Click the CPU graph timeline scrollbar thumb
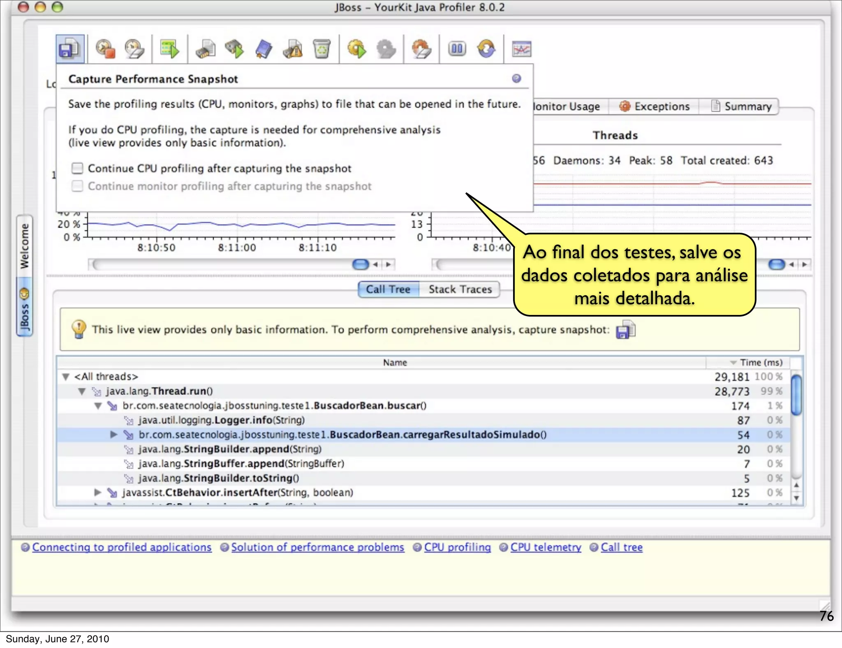 click(361, 264)
